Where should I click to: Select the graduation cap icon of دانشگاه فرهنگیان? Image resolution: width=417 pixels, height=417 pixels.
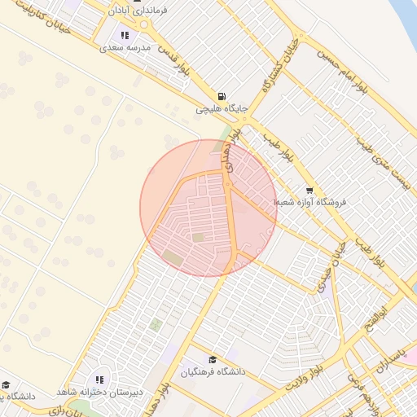point(213,360)
